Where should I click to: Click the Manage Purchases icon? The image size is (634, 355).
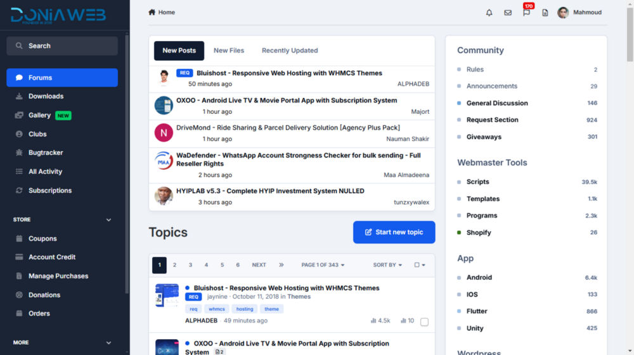(x=19, y=276)
